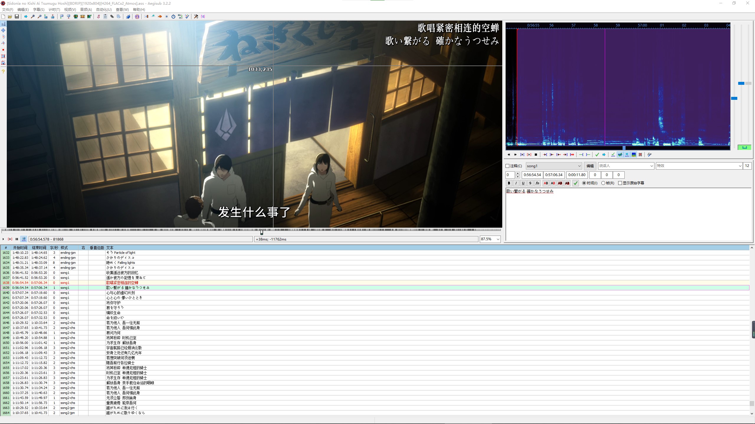The width and height of the screenshot is (755, 424).
Task: Open the 视频(V) menu
Action: tap(70, 9)
